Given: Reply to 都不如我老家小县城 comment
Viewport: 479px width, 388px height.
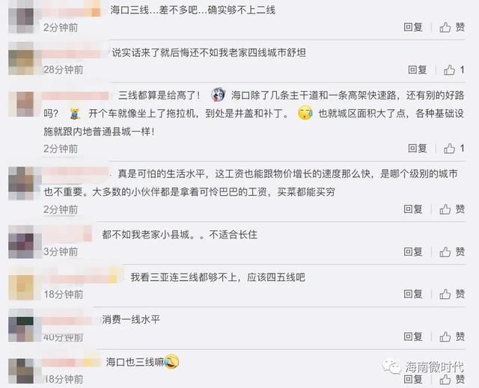Looking at the screenshot, I should (413, 252).
